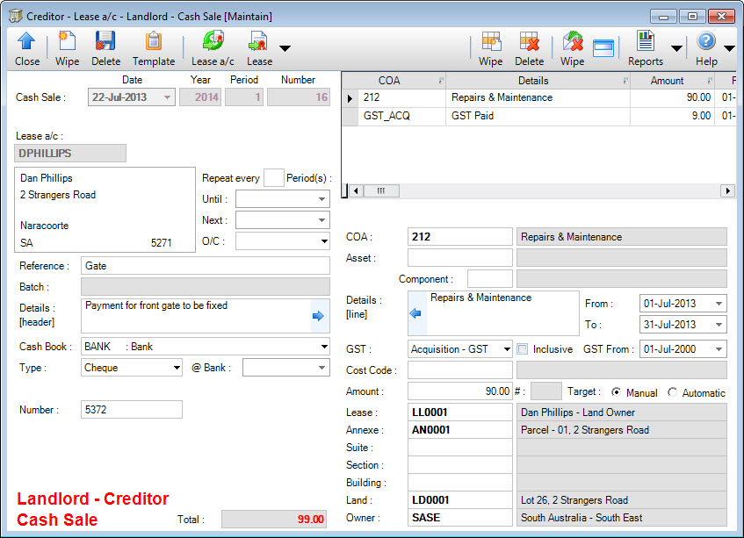Select the GST_ACQ grid cell
The height and width of the screenshot is (538, 744).
point(401,116)
